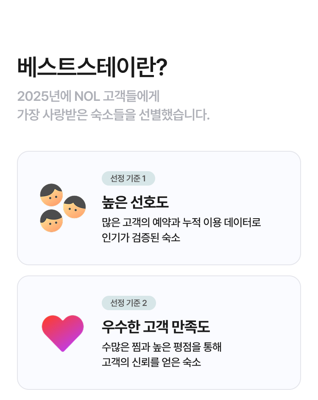
Task: Click the top-left face in the people icon
Action: (x=51, y=195)
